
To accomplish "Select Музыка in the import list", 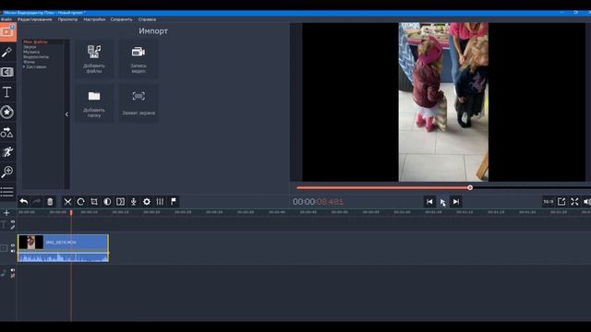I will click(31, 52).
